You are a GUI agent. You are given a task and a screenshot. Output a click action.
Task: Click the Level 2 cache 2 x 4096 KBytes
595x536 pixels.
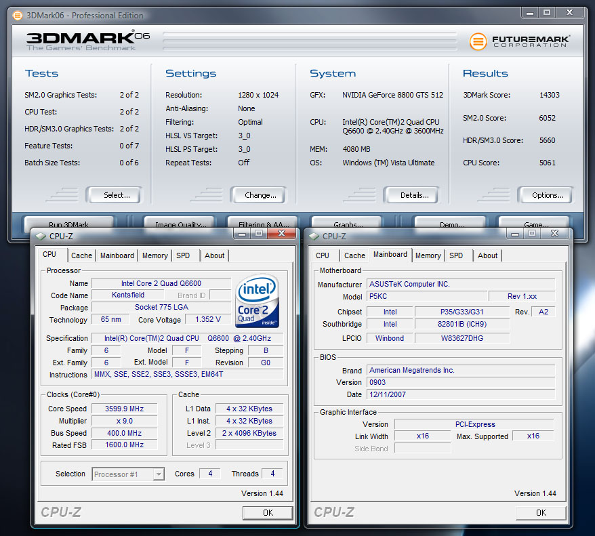point(249,433)
